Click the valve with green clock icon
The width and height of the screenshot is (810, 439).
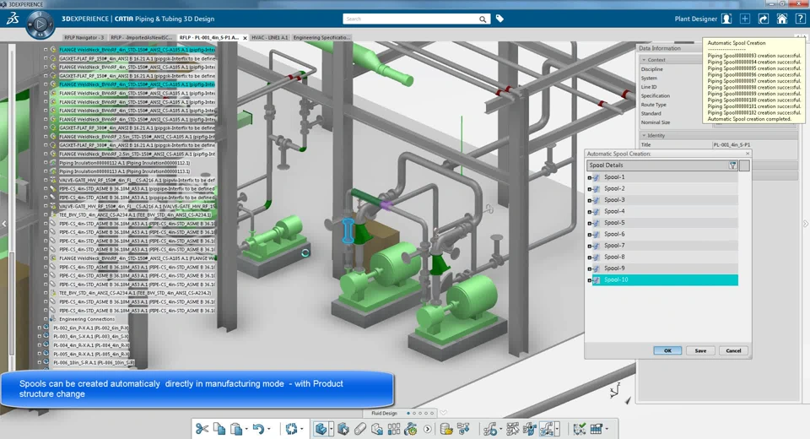[x=411, y=429]
